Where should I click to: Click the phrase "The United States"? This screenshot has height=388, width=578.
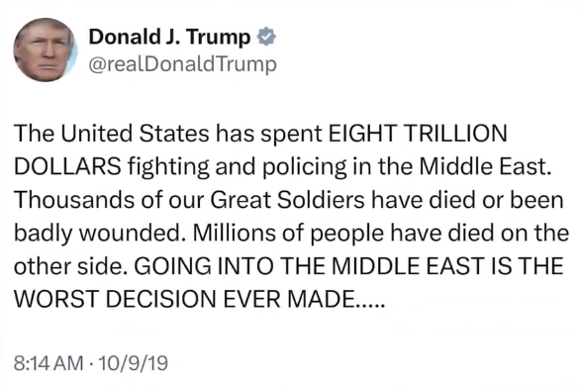112,134
